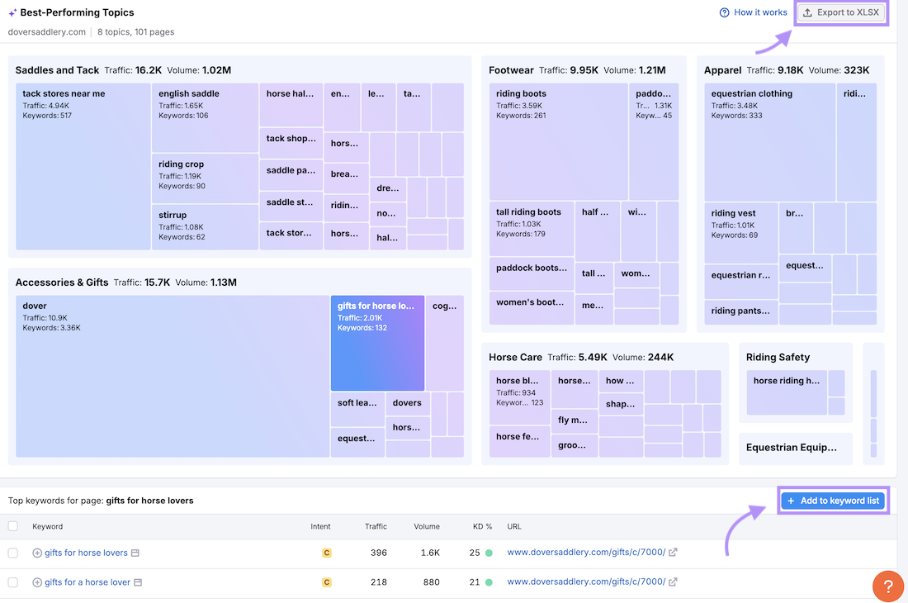908x603 pixels.
Task: Click plus icon beside 'gifts for a horse lover'
Action: pyautogui.click(x=37, y=582)
